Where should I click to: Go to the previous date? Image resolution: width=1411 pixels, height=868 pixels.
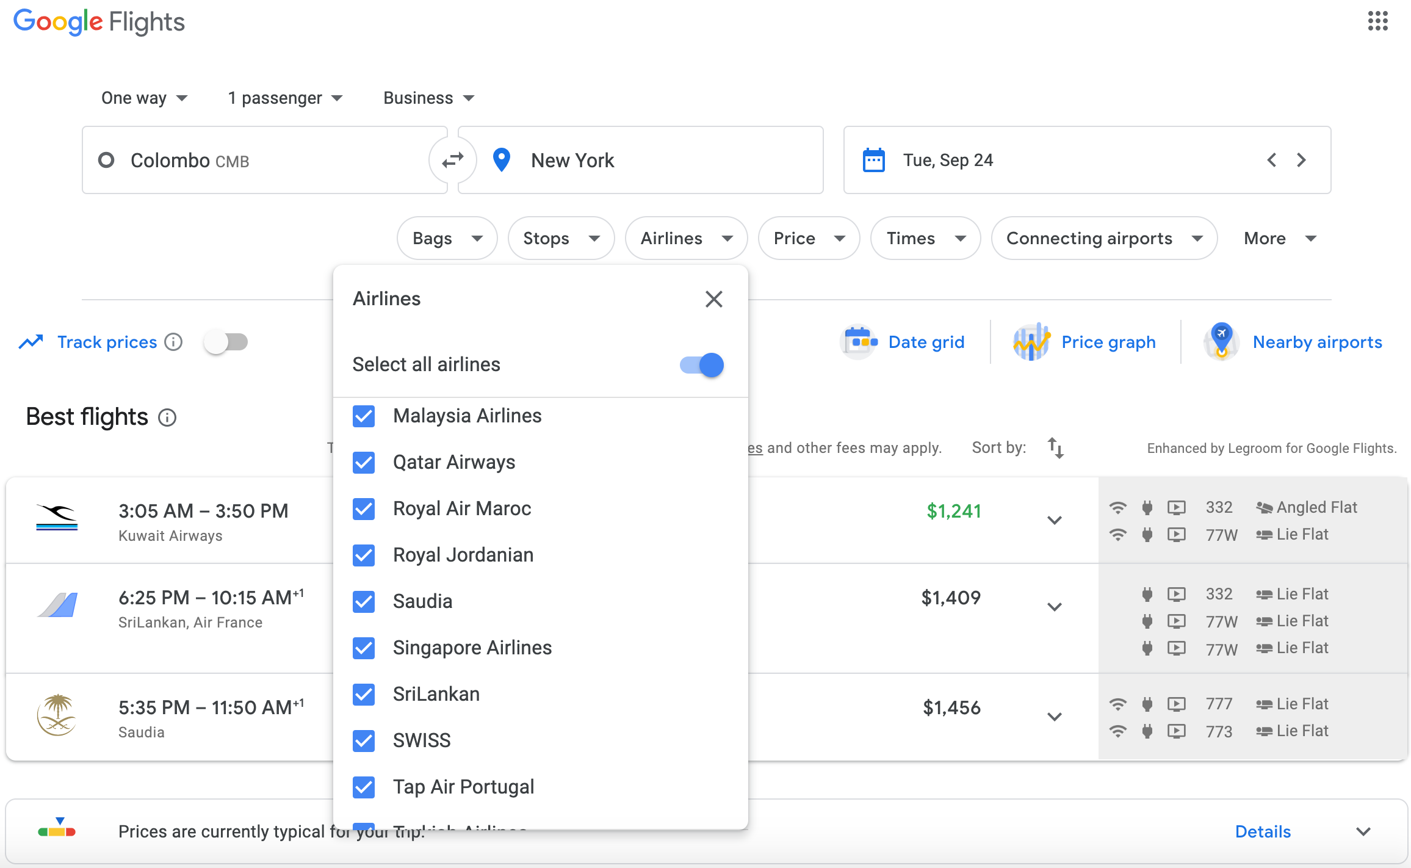(1272, 161)
